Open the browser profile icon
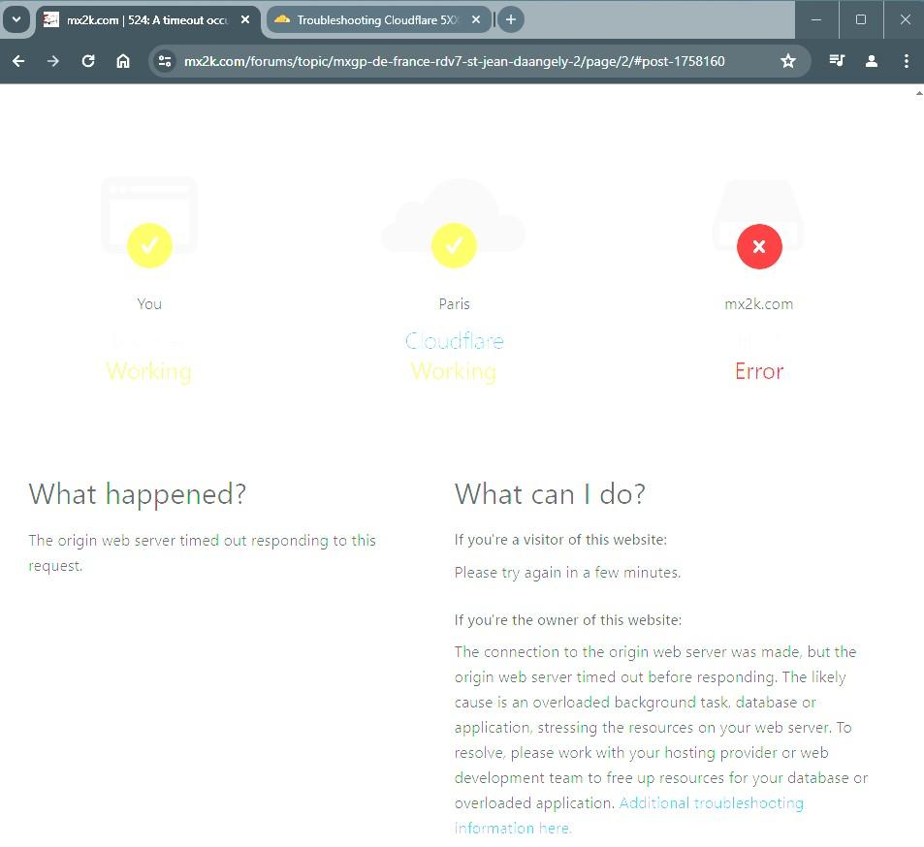Screen dimensions: 924x847 [872, 61]
